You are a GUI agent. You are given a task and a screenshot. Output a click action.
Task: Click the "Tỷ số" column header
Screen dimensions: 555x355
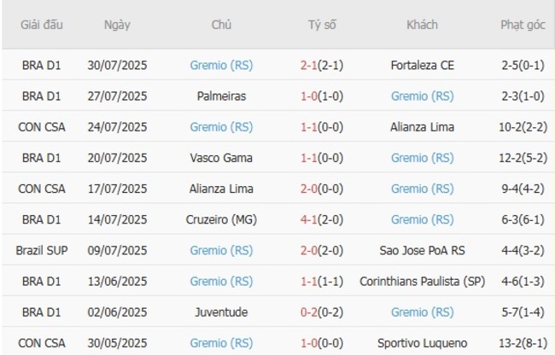click(322, 25)
